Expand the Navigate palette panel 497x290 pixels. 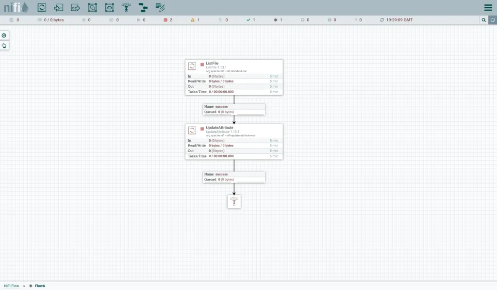click(x=4, y=35)
